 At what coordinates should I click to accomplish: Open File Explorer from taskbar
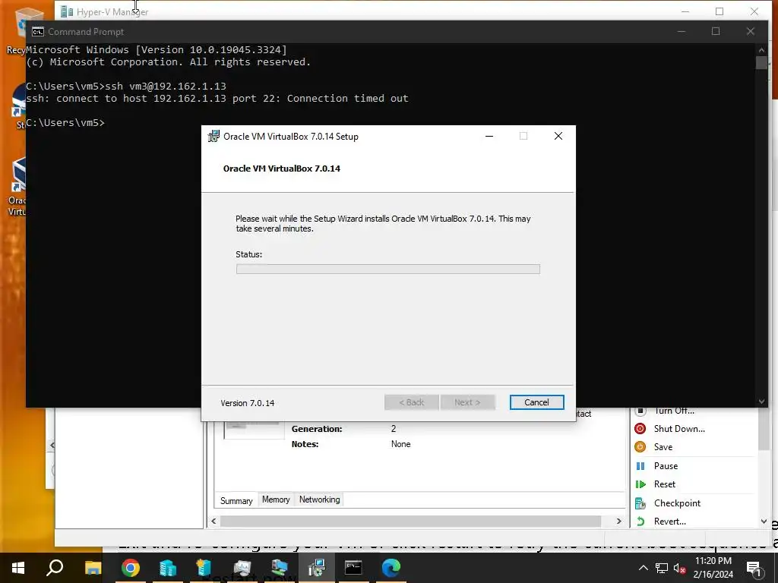click(93, 568)
